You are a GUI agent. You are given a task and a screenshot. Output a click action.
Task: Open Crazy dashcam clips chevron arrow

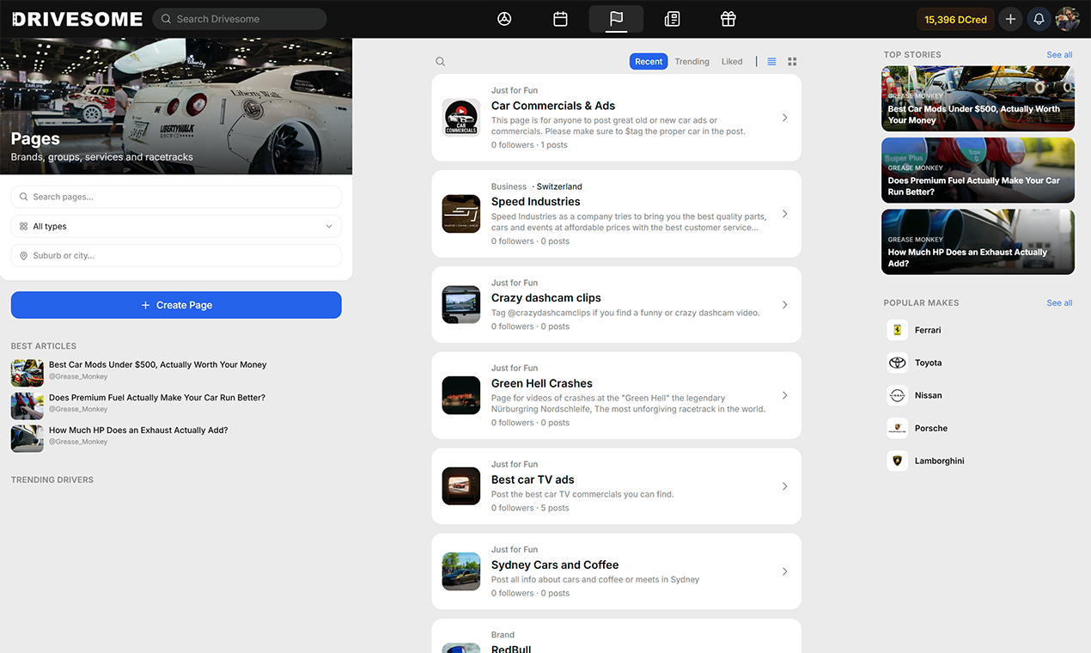[x=784, y=305]
